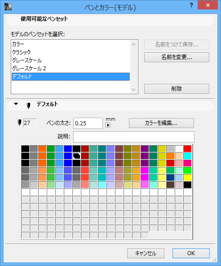Pick the first black swatch of the top row
221x266 pixels.
coord(25,149)
